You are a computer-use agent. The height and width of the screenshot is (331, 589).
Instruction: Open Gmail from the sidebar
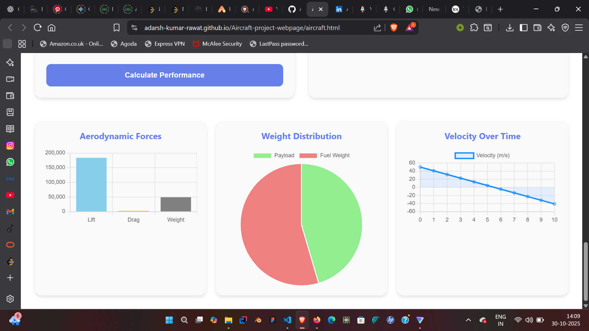point(10,211)
